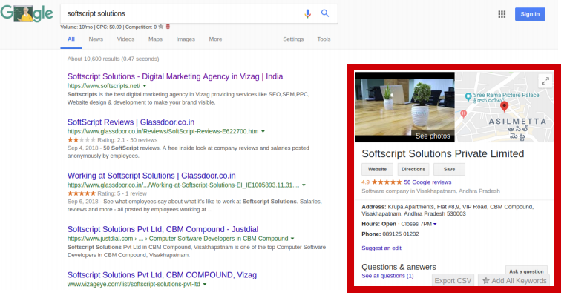
Task: Click the red trash icon under search box
Action: coord(167,27)
